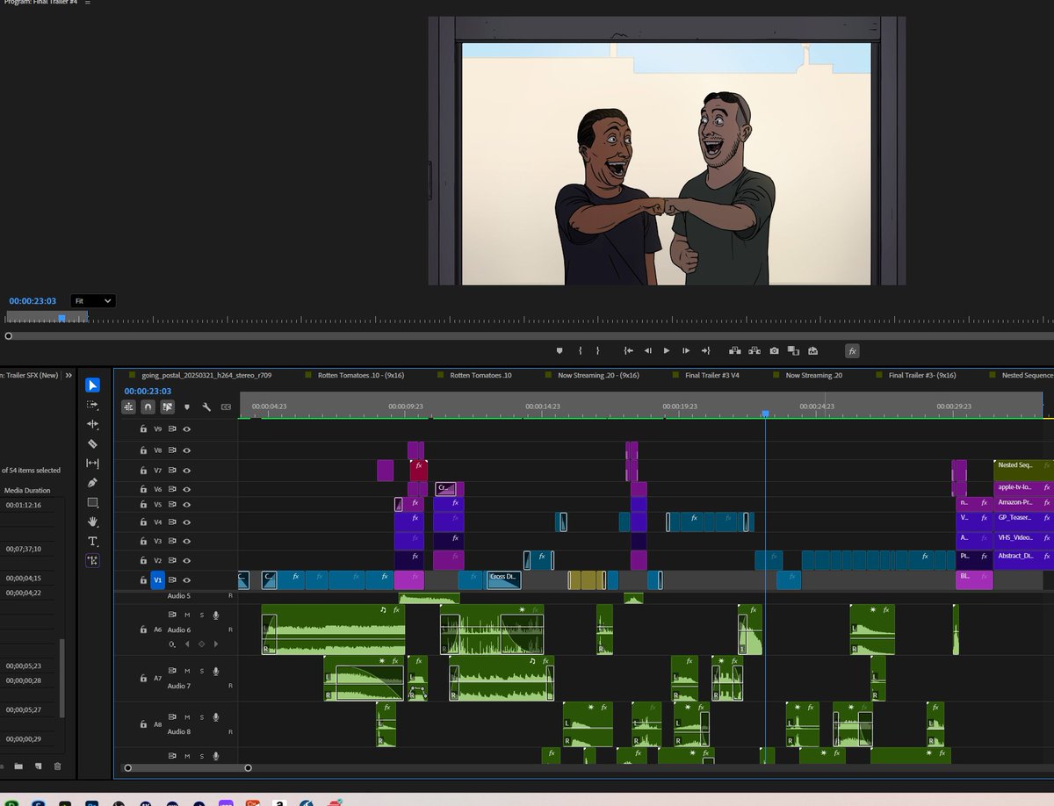Step Back one frame

tap(647, 350)
